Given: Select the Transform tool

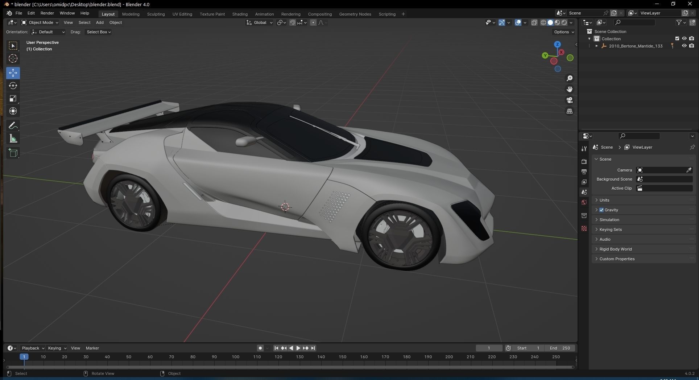Looking at the screenshot, I should coord(13,111).
